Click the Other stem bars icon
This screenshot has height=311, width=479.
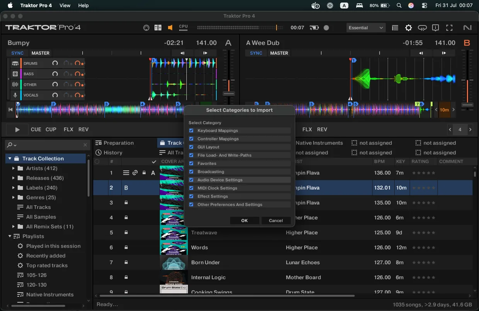point(15,85)
